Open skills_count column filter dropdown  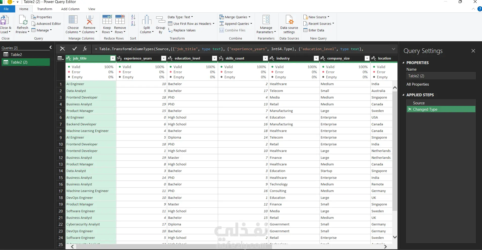pos(265,58)
